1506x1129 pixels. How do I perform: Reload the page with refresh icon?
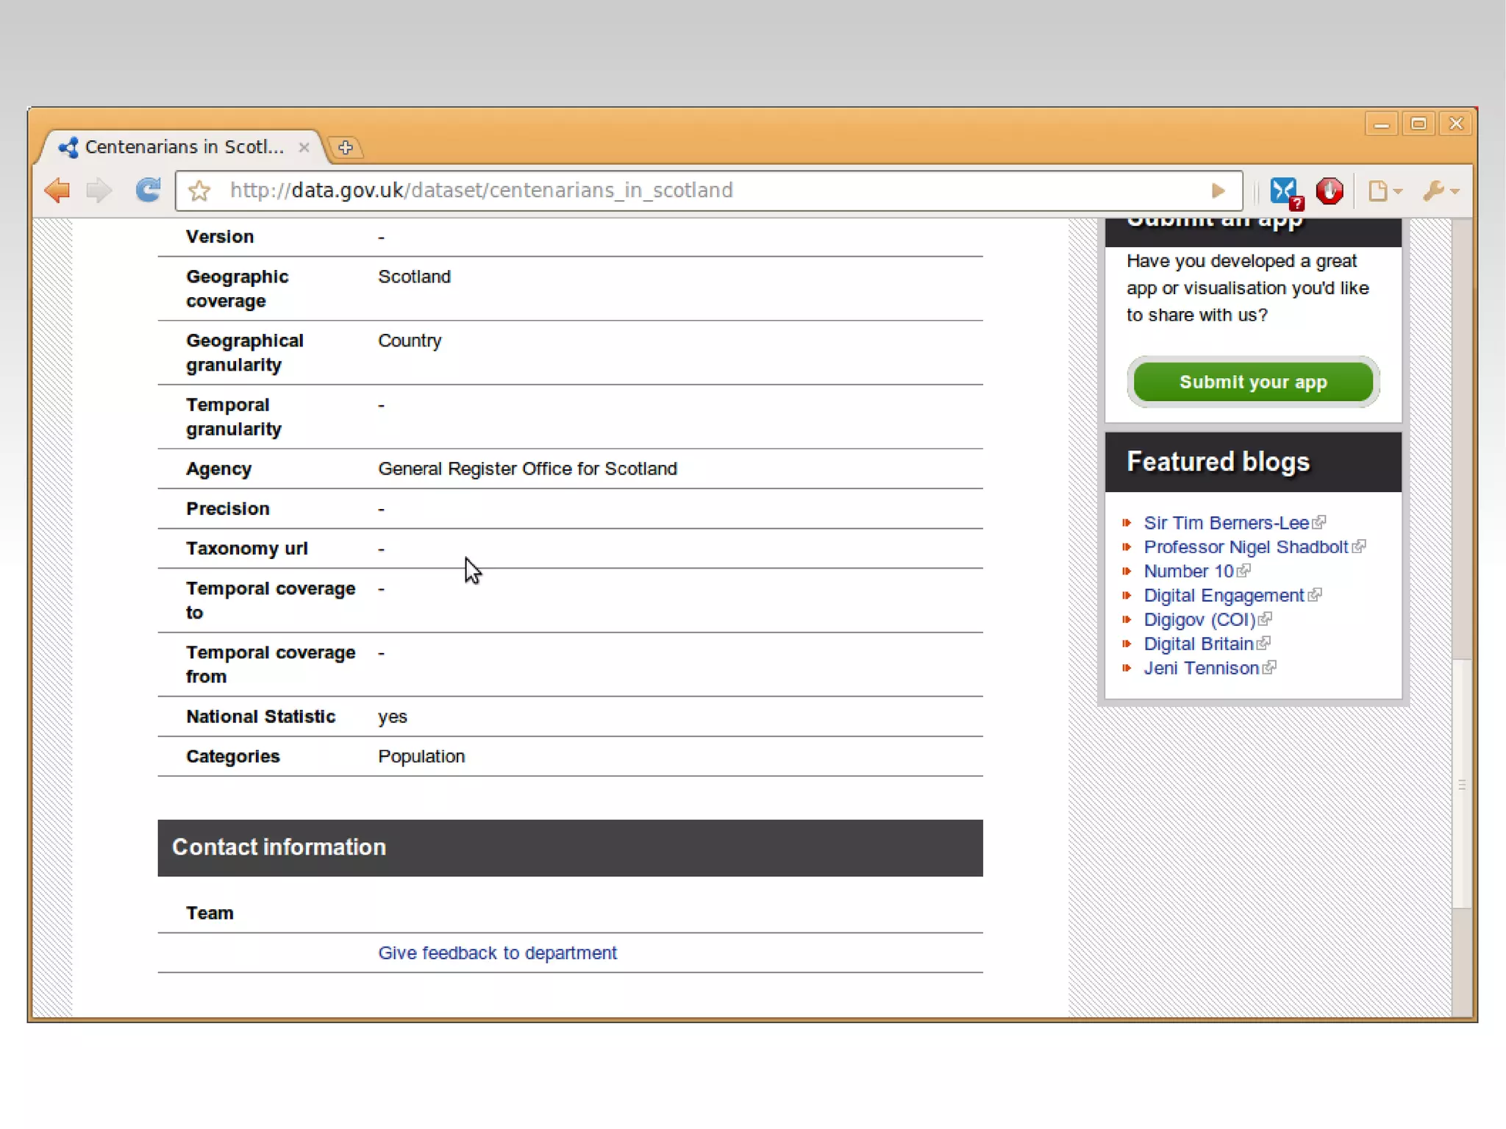coord(148,190)
